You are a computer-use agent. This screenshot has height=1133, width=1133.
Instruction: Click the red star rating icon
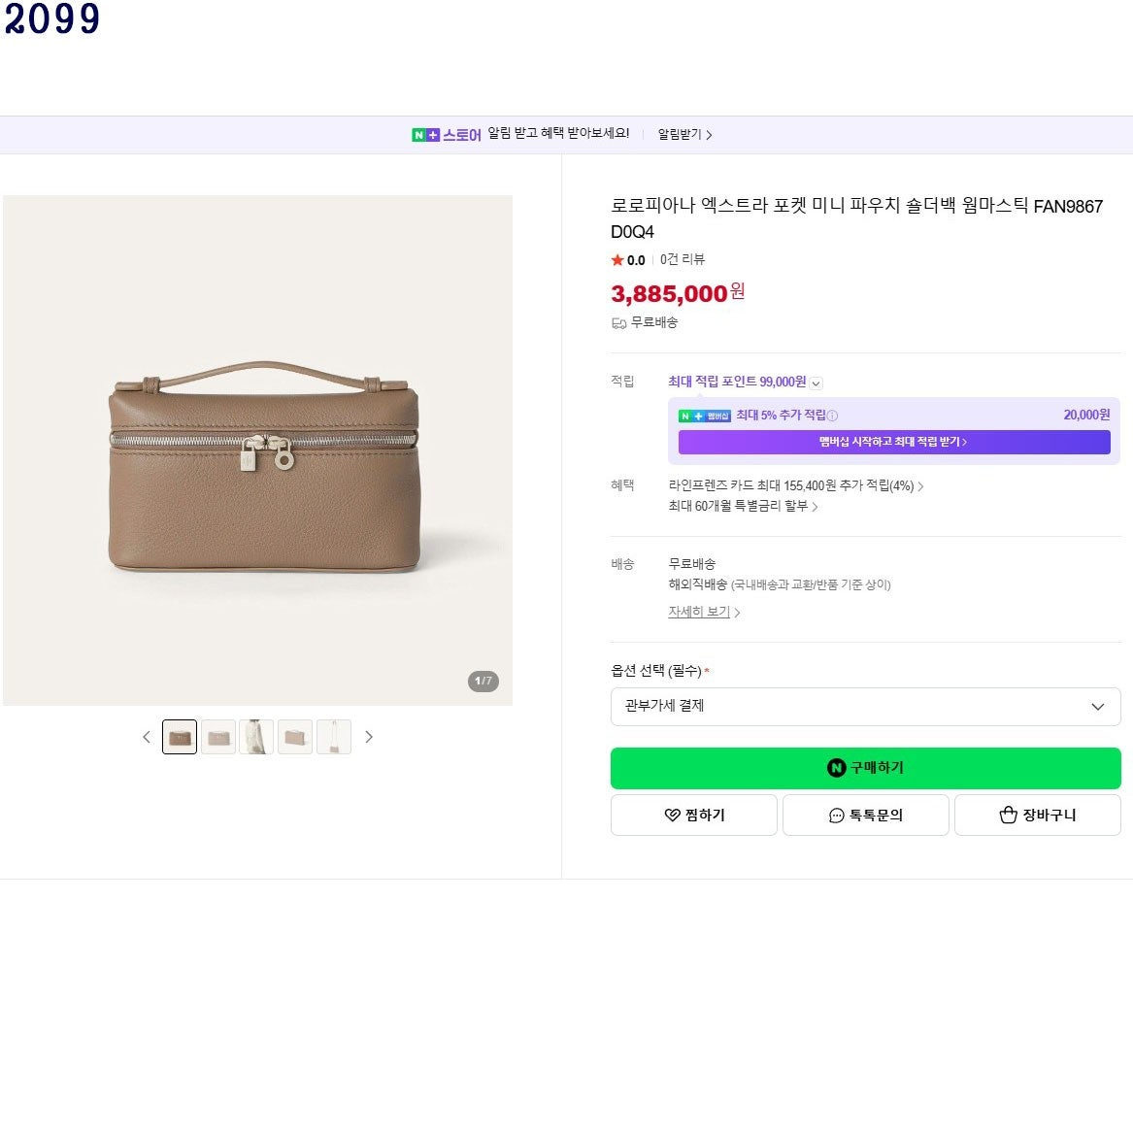(x=617, y=260)
